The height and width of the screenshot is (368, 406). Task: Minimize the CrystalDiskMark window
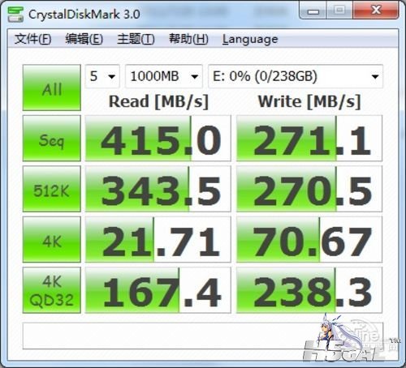(313, 11)
